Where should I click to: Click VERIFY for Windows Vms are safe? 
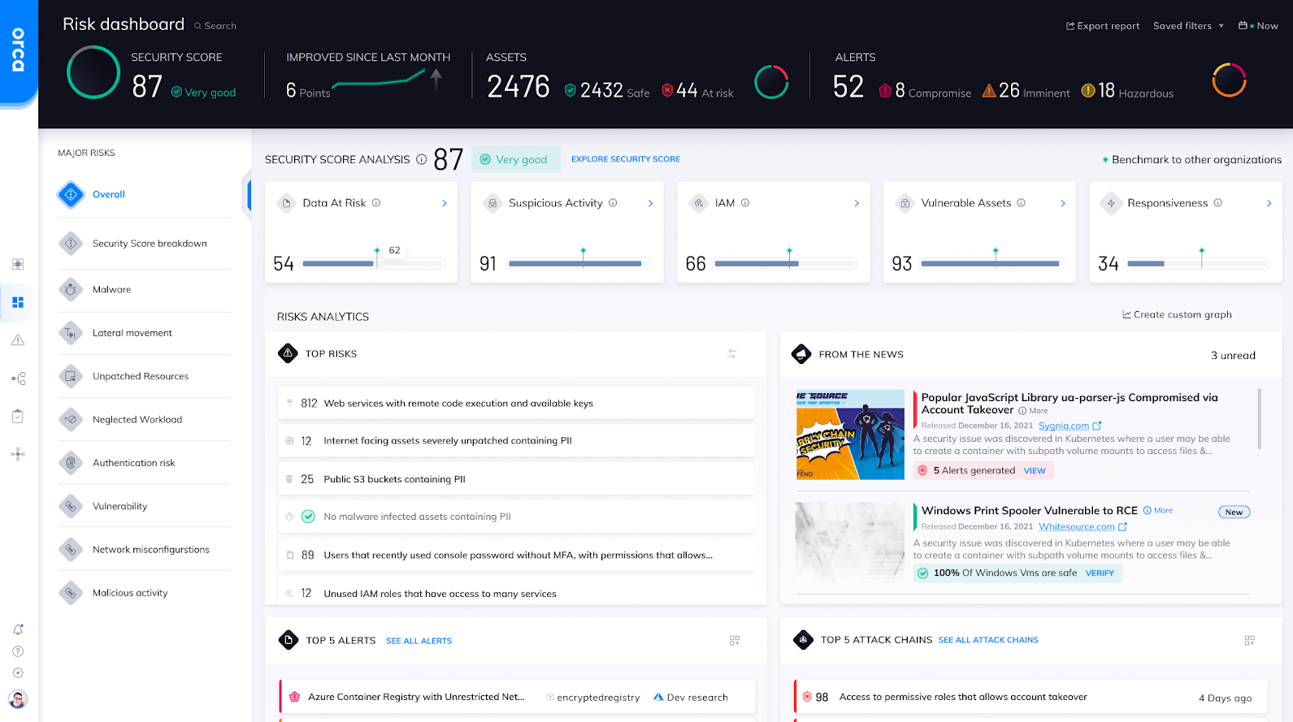1100,573
